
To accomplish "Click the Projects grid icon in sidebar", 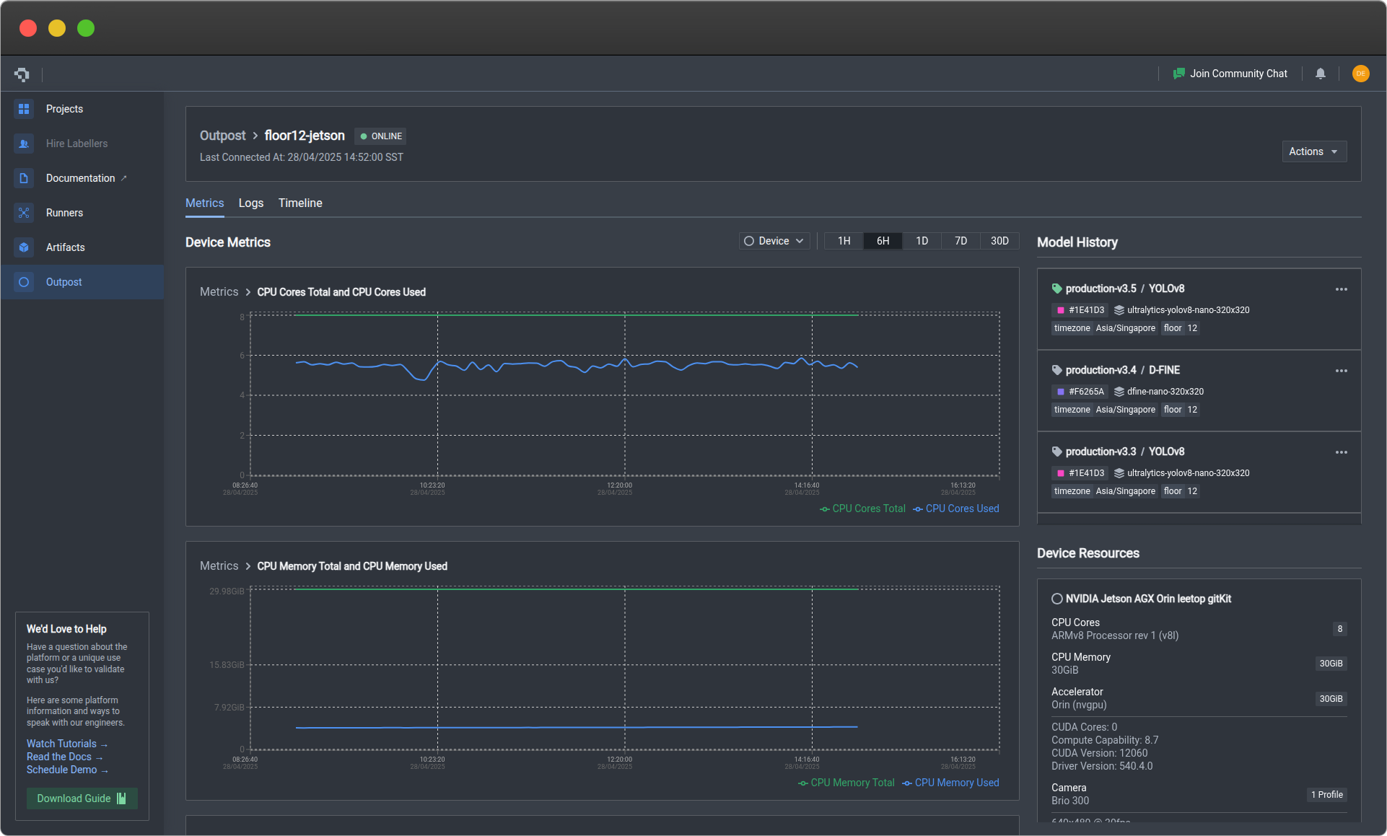I will click(24, 109).
